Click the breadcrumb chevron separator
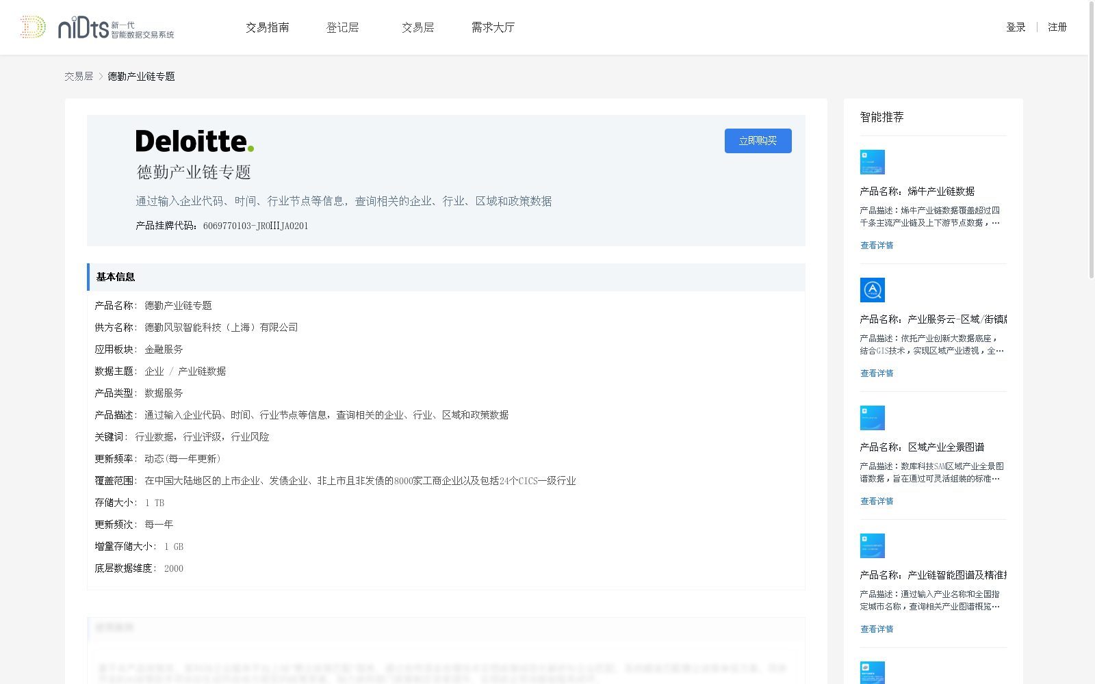The height and width of the screenshot is (684, 1095). 101,77
